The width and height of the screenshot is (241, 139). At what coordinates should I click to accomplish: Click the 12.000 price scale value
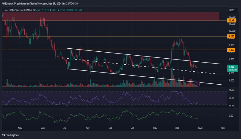tap(232, 17)
